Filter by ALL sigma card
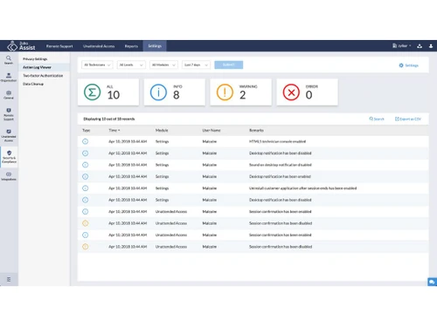Viewport: 437px width, 327px height. (x=108, y=92)
